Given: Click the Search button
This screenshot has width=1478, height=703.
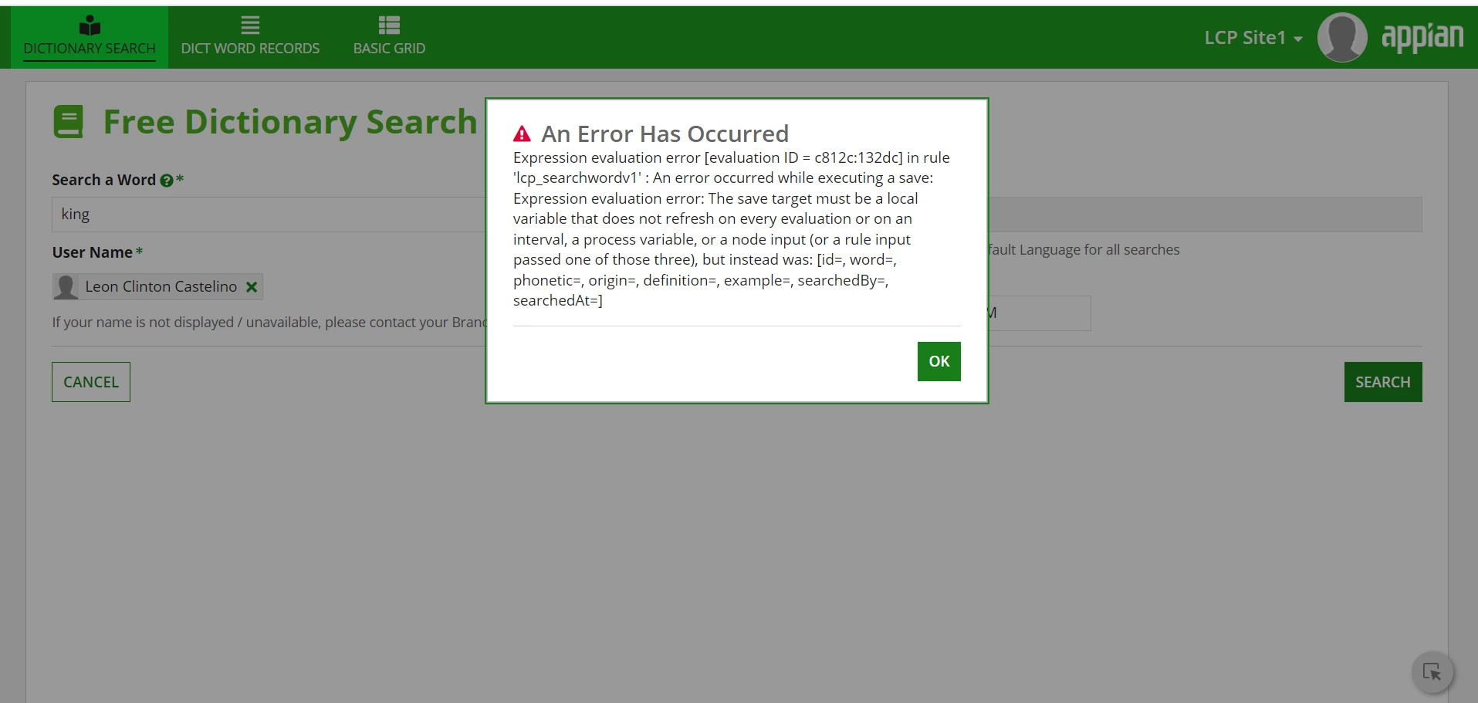Looking at the screenshot, I should [1383, 382].
